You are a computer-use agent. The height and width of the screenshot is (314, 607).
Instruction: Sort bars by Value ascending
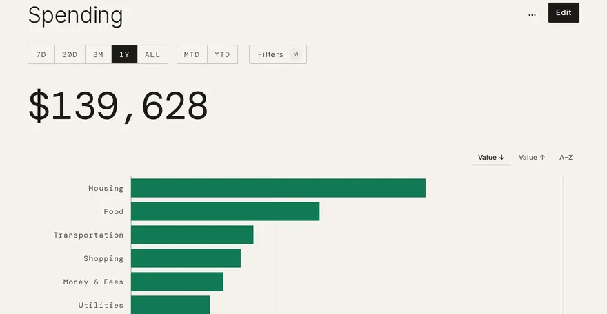point(532,158)
